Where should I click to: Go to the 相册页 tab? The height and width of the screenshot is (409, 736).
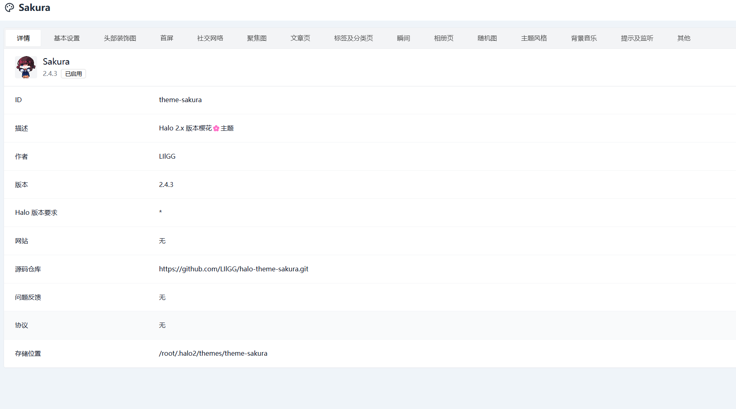pyautogui.click(x=444, y=38)
